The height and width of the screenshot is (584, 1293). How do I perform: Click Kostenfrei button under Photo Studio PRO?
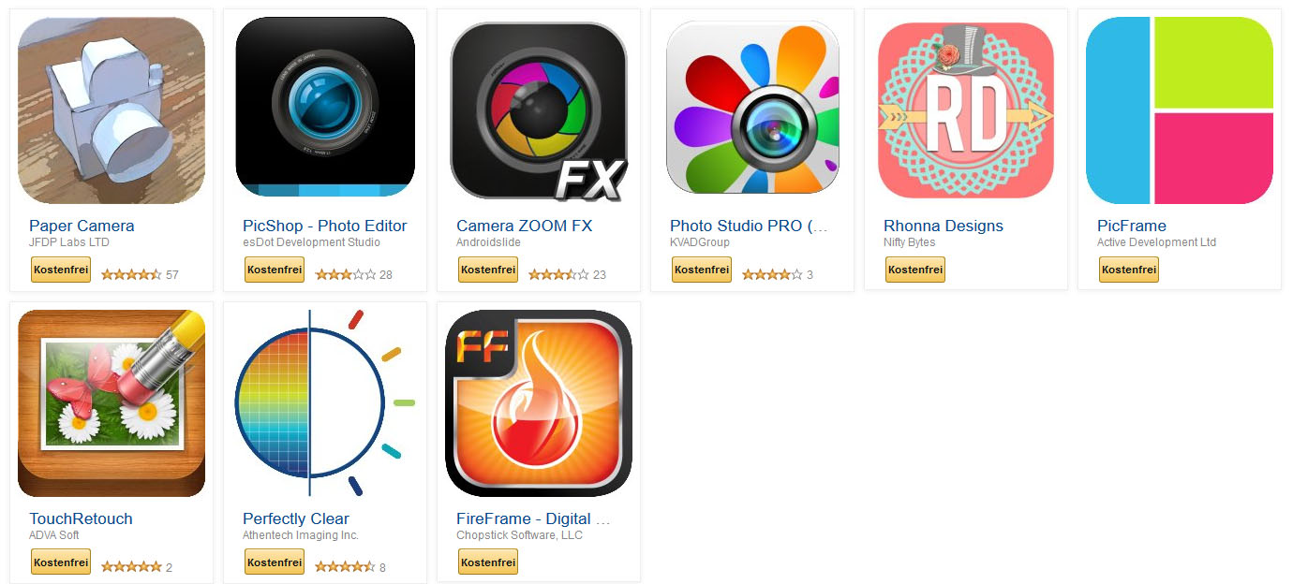point(702,270)
